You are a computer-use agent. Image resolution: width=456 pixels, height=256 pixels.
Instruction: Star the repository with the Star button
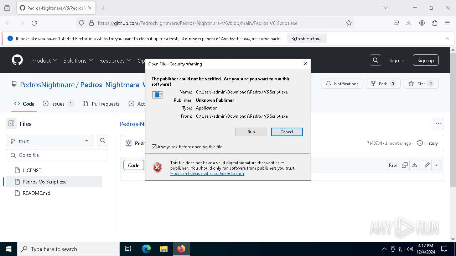click(x=421, y=84)
